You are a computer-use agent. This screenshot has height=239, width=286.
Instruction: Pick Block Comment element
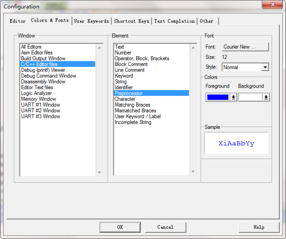point(151,64)
